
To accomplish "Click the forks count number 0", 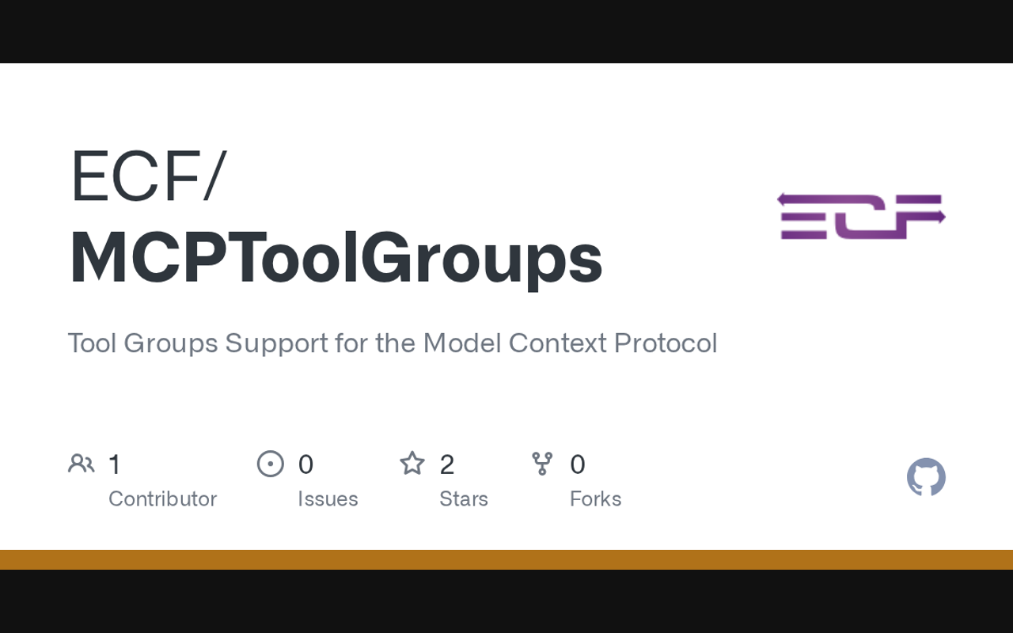I will [x=578, y=464].
